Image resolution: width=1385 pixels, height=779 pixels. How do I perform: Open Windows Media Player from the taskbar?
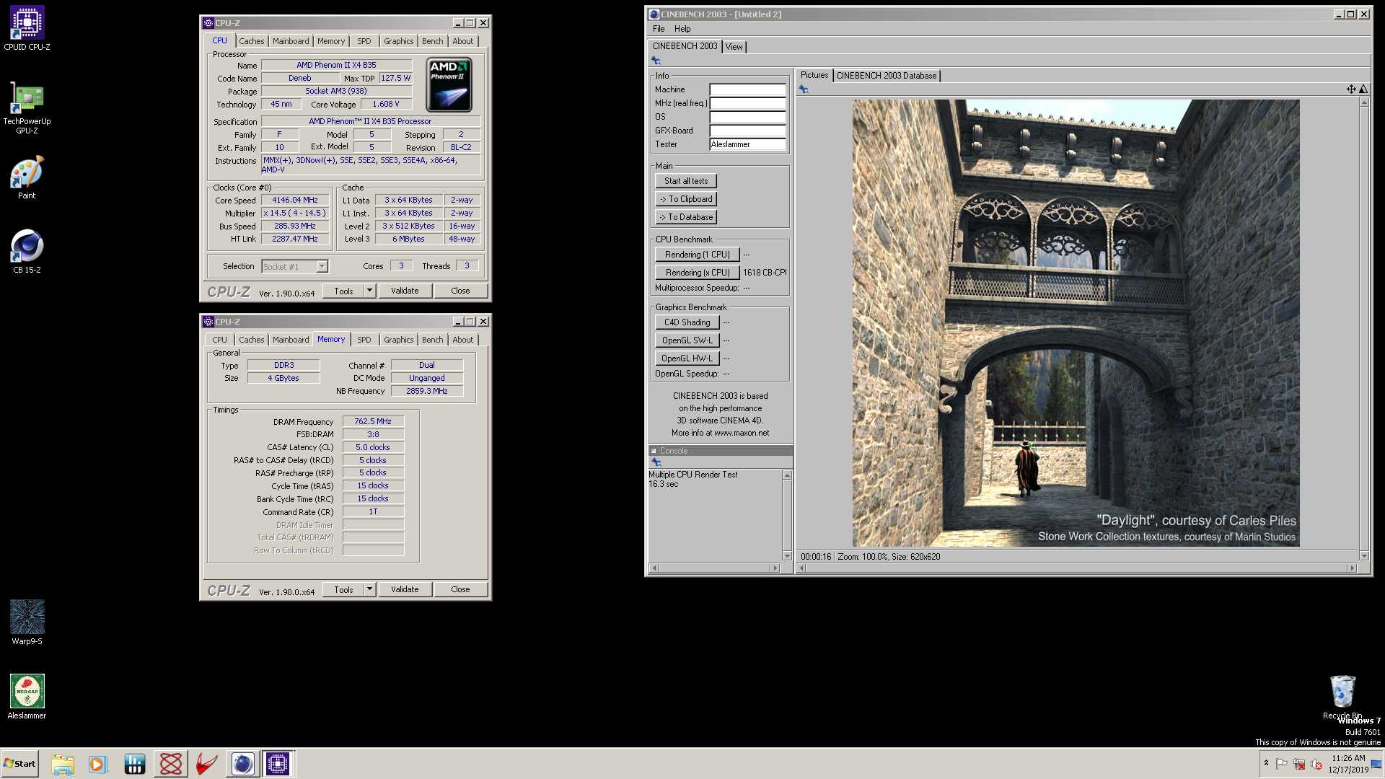pyautogui.click(x=97, y=764)
